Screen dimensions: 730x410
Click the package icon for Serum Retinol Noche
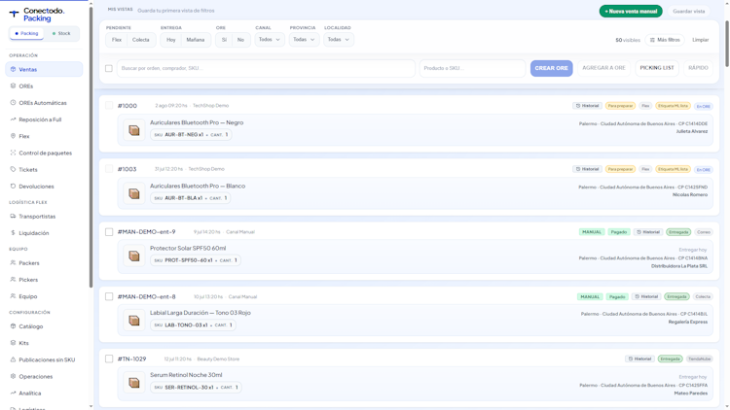coord(134,383)
